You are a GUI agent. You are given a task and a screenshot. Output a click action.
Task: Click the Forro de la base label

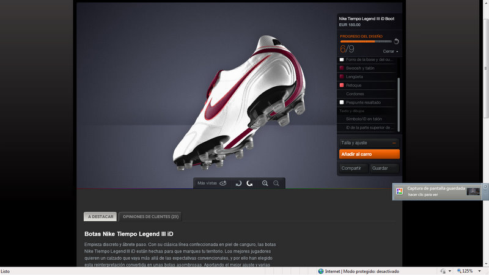(369, 59)
